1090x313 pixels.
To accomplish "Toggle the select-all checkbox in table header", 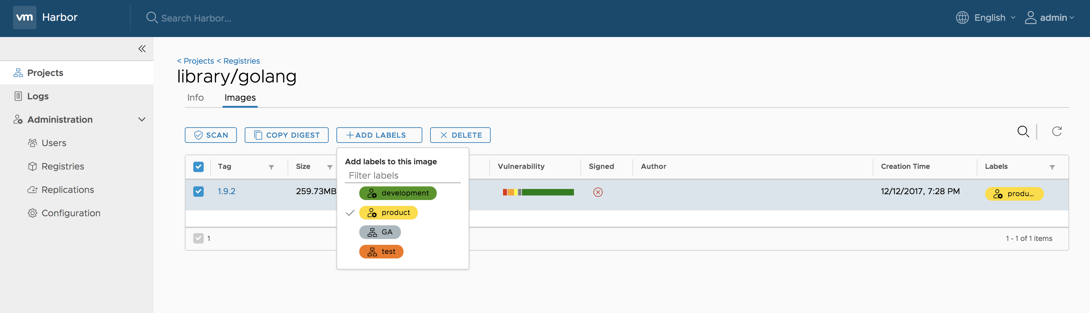I will coord(198,167).
